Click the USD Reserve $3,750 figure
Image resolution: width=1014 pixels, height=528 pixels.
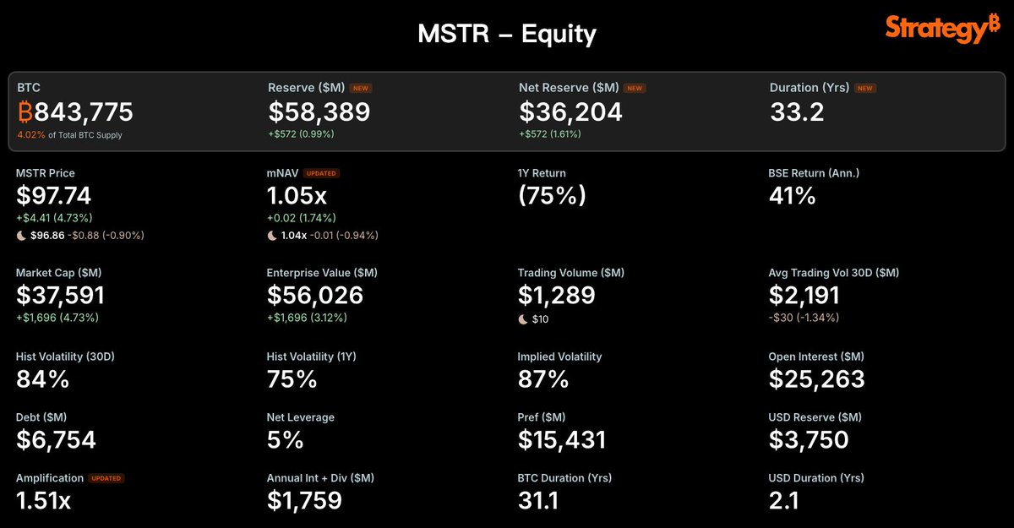[x=809, y=440]
